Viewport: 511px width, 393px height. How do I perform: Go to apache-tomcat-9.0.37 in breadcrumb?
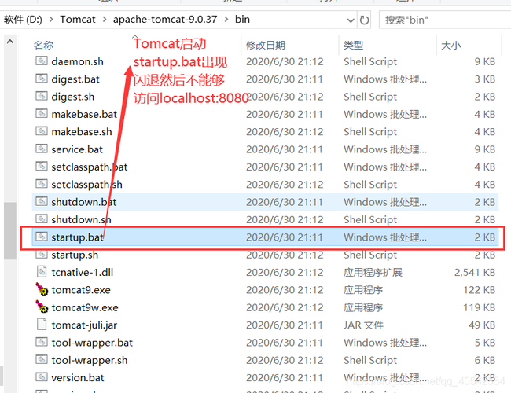click(x=165, y=20)
